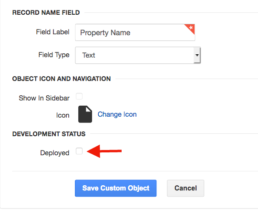Click the Show In Sidebar label text
Viewport: 258px width, 210px height.
pos(44,98)
